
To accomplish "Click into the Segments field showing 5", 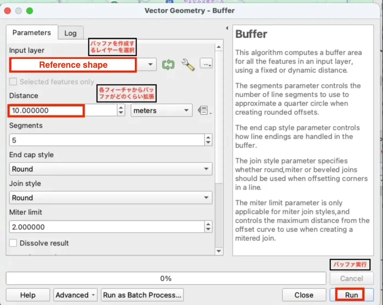I will 107,140.
